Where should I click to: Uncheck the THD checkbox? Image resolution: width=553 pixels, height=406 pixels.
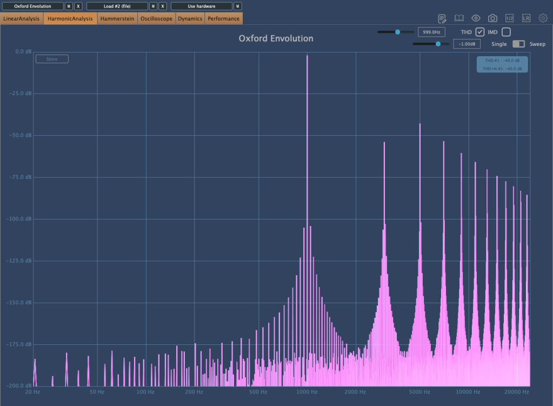pyautogui.click(x=479, y=32)
